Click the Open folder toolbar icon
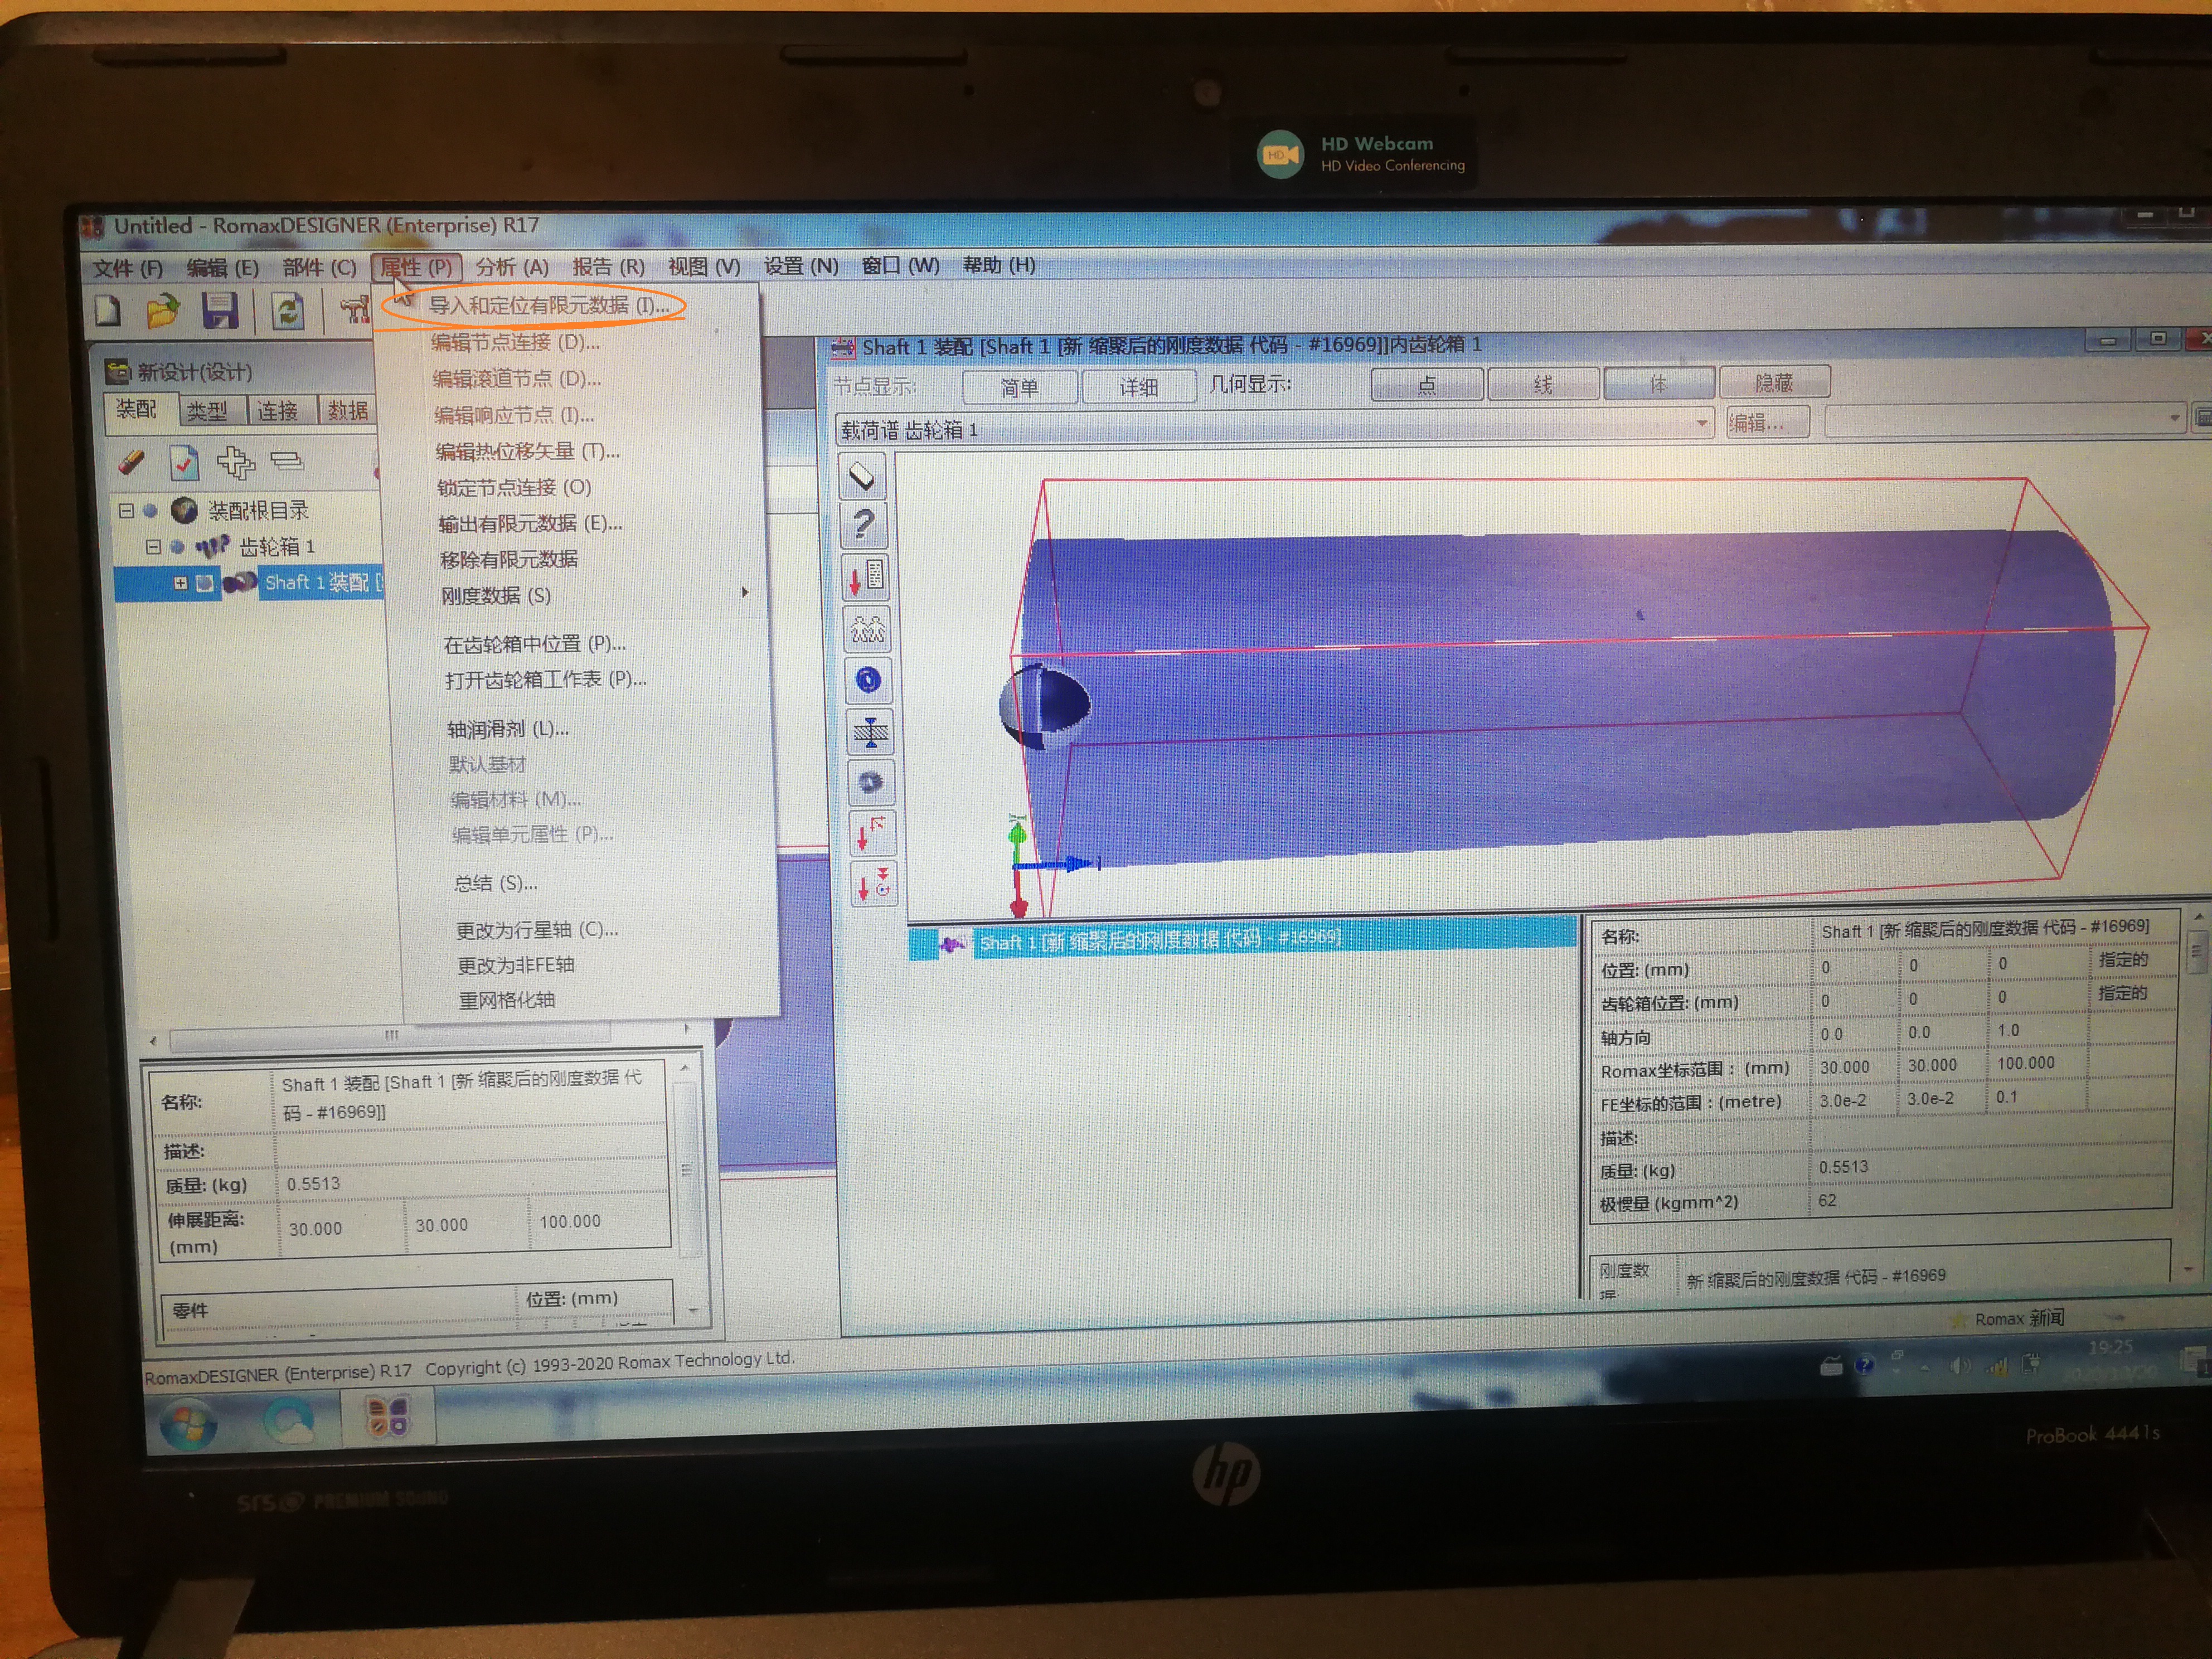This screenshot has width=2212, height=1659. tap(162, 311)
